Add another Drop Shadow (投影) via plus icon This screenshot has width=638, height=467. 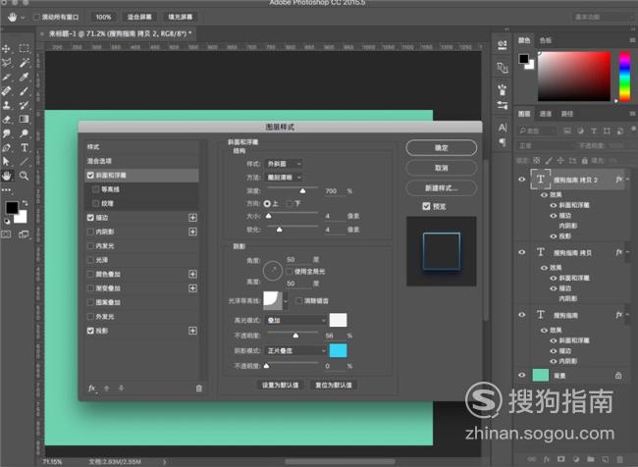[x=192, y=331]
